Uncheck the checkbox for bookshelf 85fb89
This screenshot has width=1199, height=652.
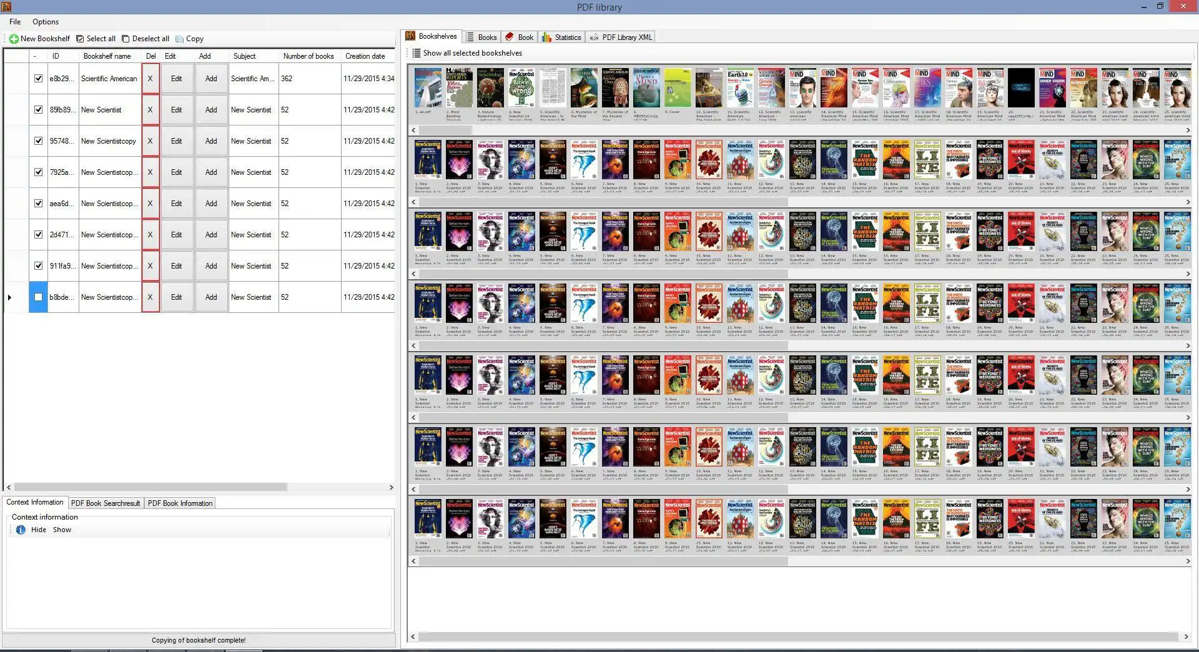click(38, 110)
